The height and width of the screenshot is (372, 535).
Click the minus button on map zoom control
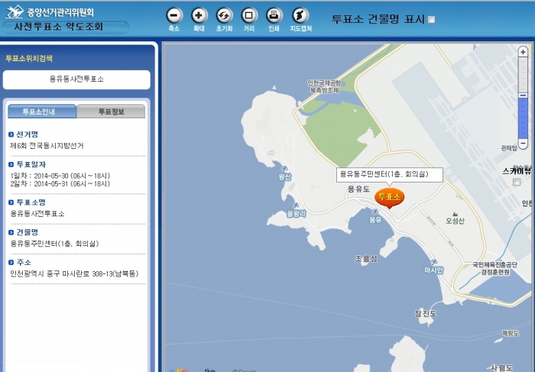pyautogui.click(x=523, y=143)
